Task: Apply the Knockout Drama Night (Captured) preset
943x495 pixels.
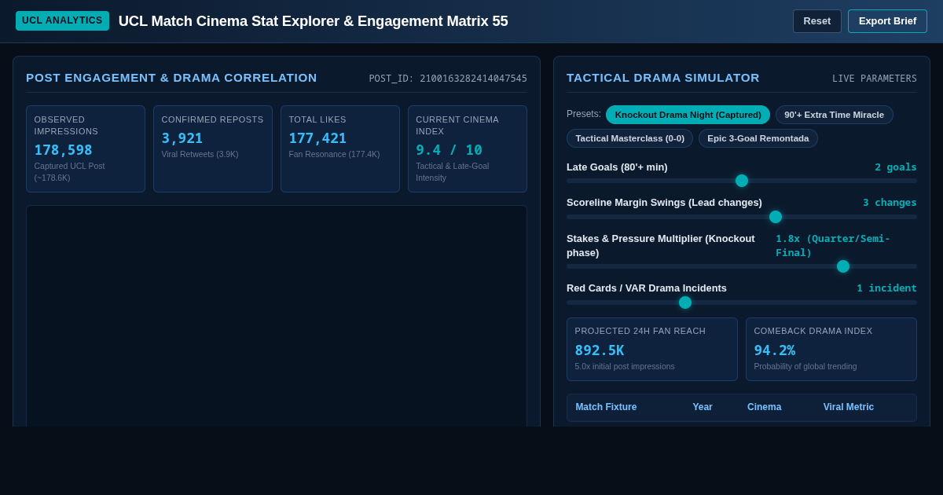Action: (x=688, y=115)
